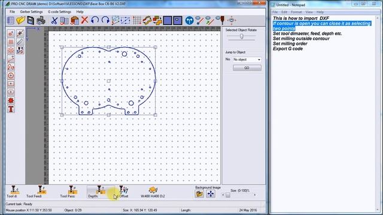Set the tool diameter via Tool d icon
The image size is (383, 215).
click(14, 190)
